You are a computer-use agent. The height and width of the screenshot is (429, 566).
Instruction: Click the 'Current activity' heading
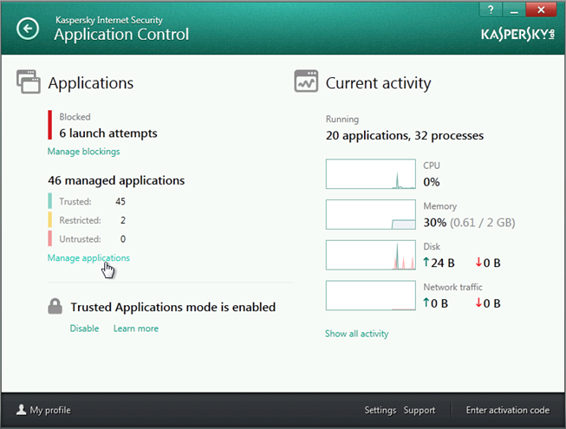378,83
